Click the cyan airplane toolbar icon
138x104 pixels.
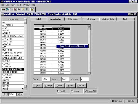7,9
